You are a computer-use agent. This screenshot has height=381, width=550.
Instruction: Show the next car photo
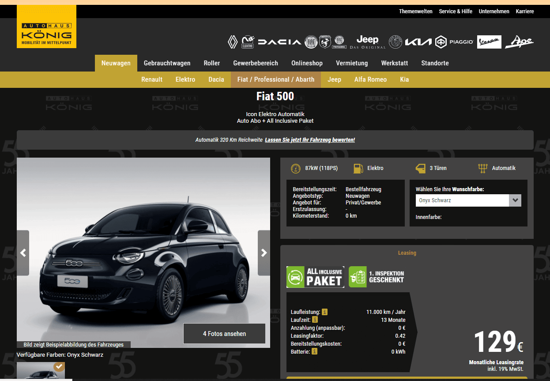coord(264,253)
